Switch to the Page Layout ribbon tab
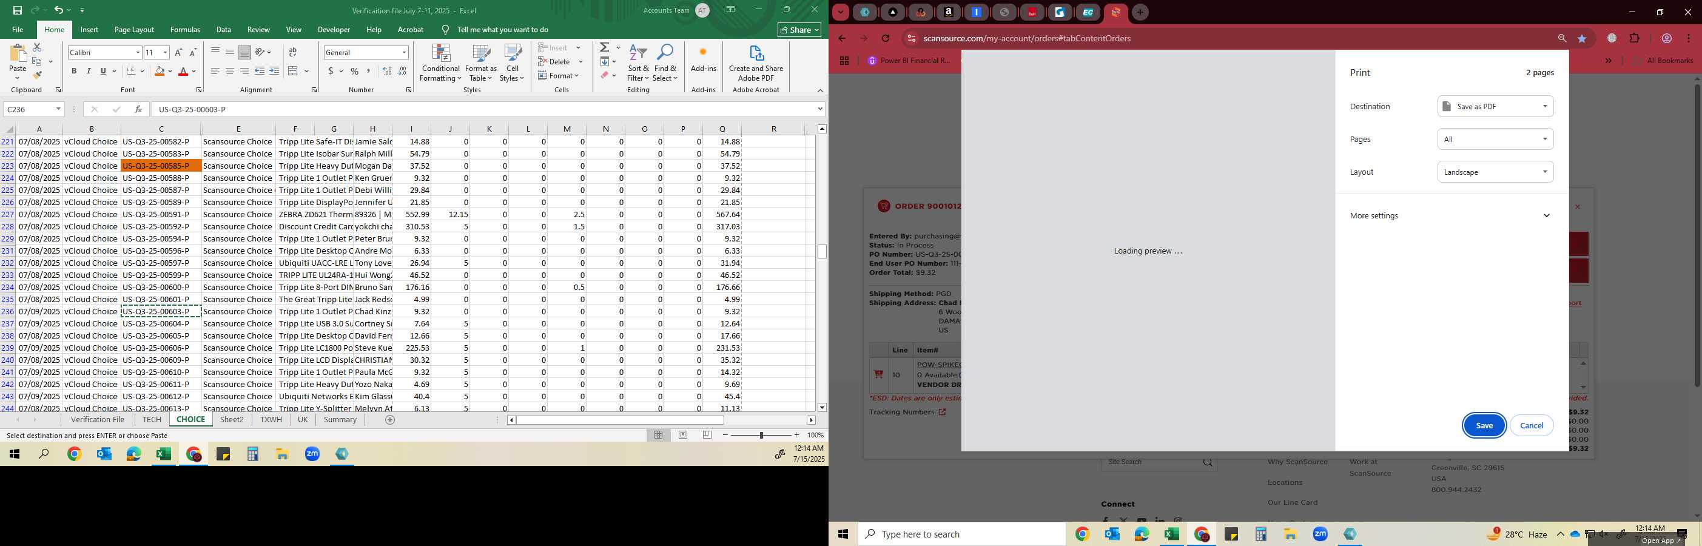Image resolution: width=1702 pixels, height=546 pixels. click(x=134, y=30)
